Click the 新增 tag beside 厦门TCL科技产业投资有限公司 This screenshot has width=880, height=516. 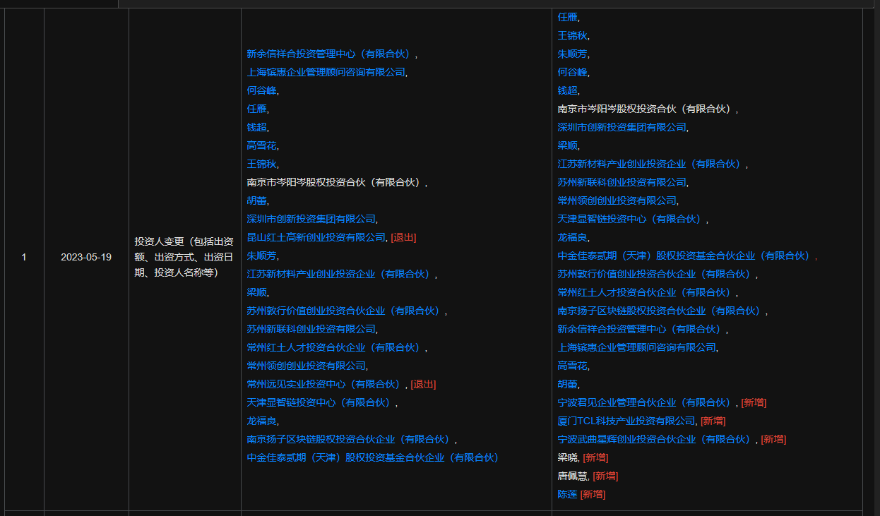pos(713,421)
